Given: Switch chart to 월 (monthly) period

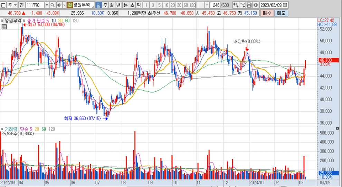Looking at the screenshot, I should (x=112, y=5).
